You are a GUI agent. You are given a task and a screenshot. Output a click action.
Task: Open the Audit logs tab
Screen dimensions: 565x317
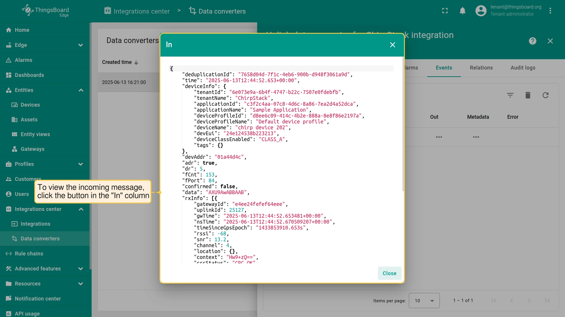[523, 68]
